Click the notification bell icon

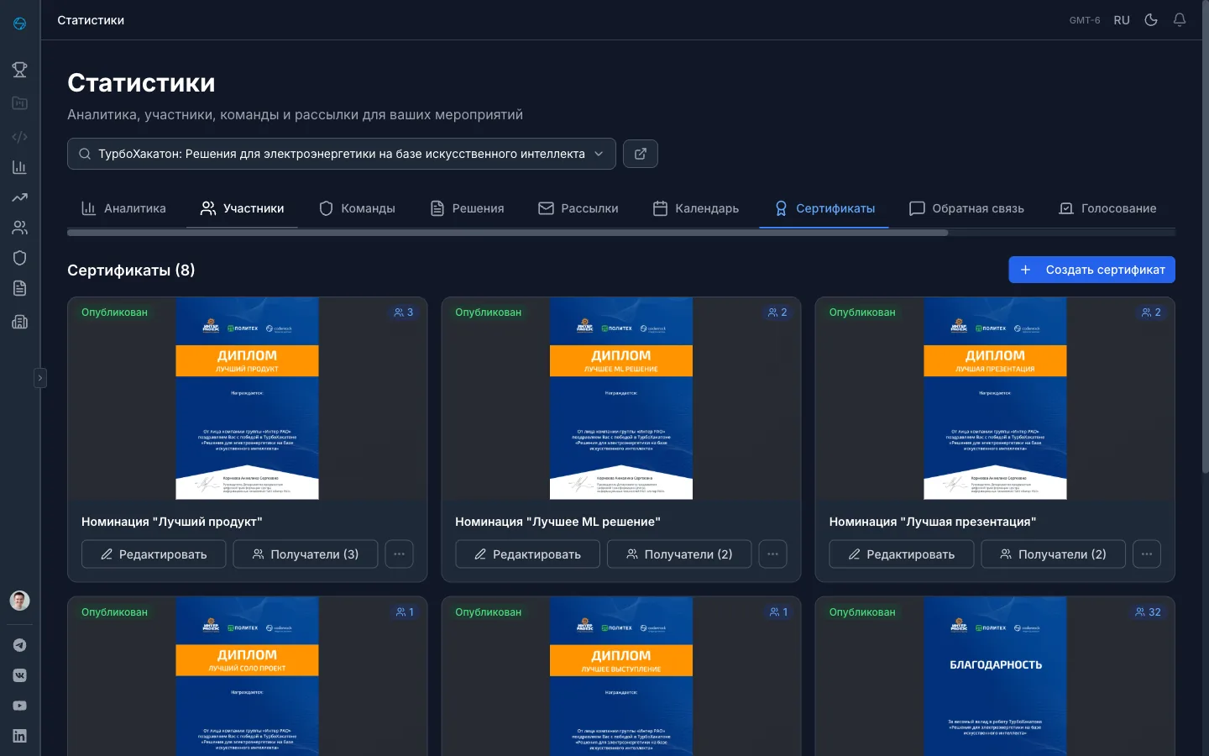point(1180,20)
